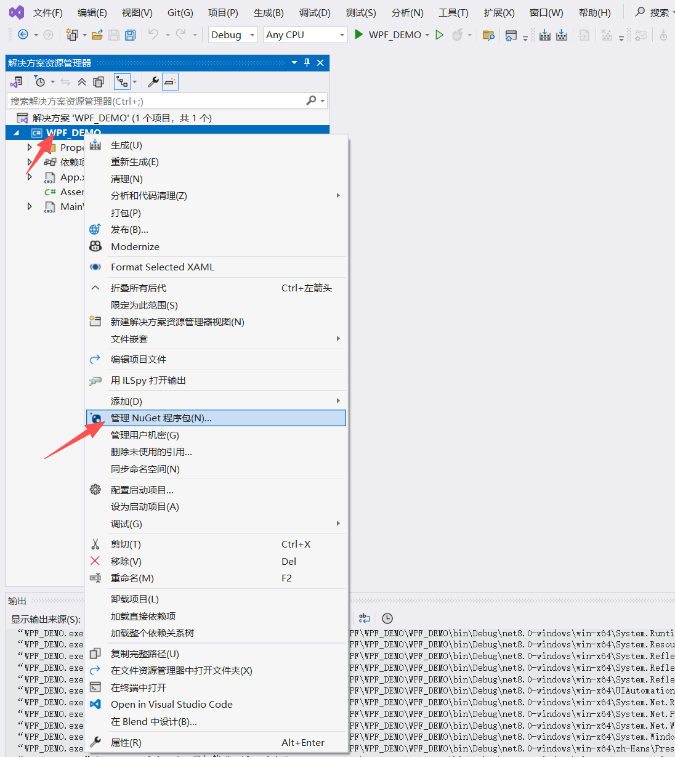Click the Format Selected XAML icon
675x757 pixels.
pos(95,267)
